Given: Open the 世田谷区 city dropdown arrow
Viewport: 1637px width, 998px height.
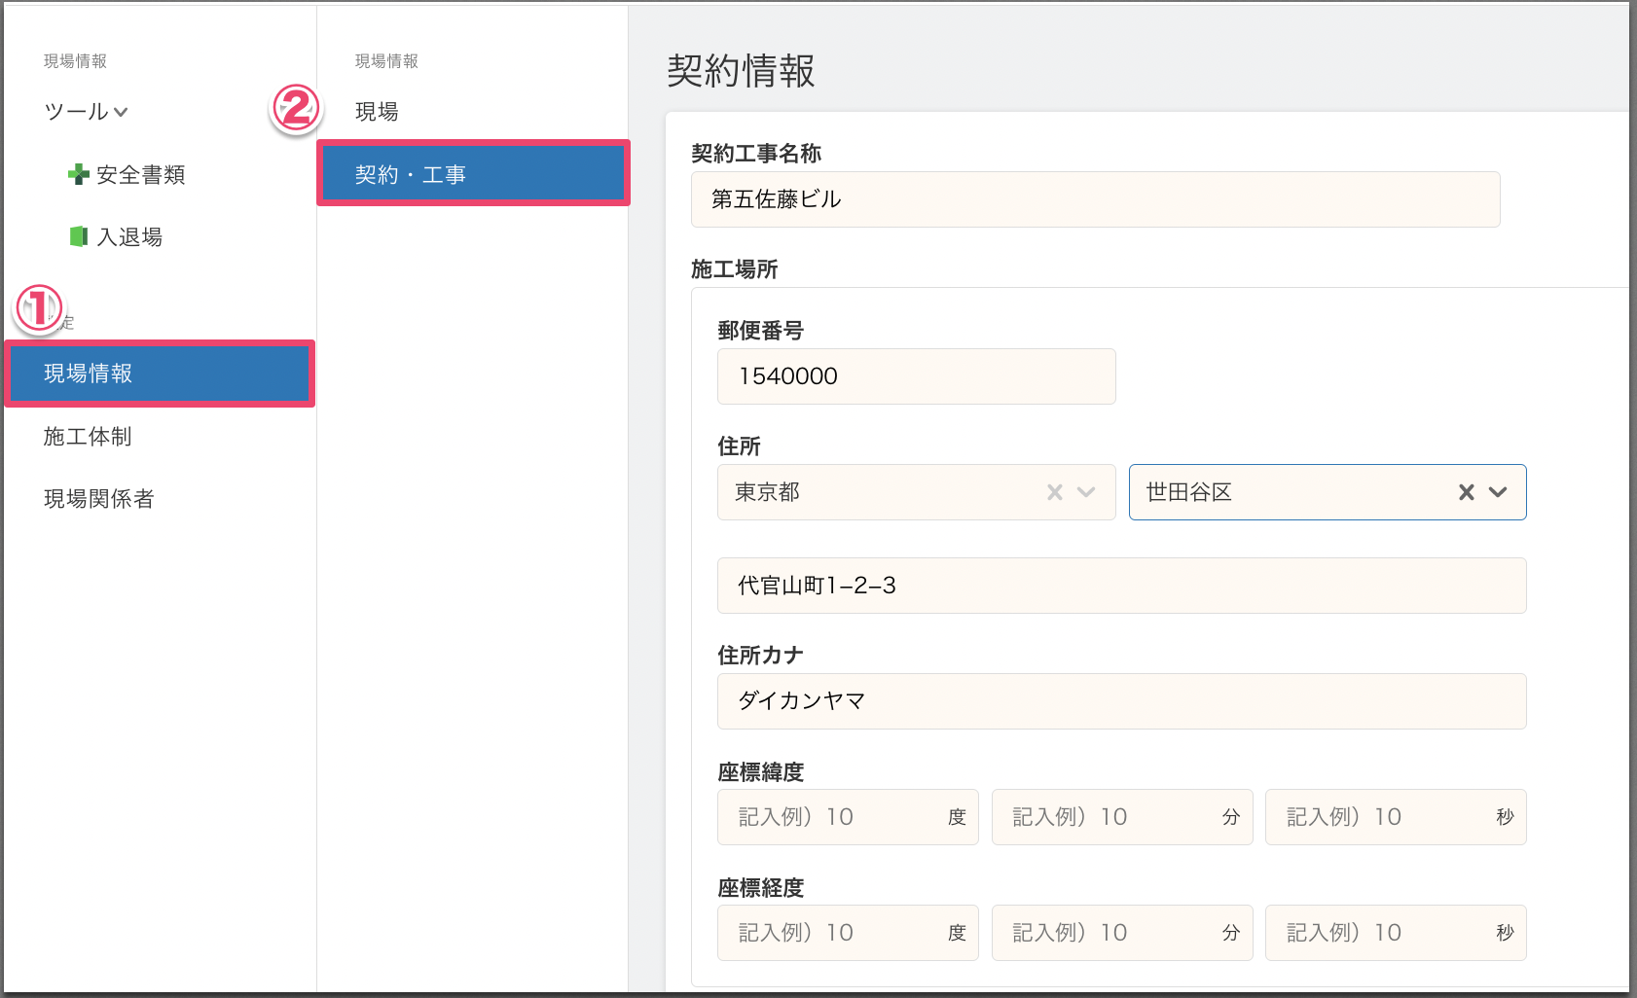Looking at the screenshot, I should click(x=1499, y=492).
